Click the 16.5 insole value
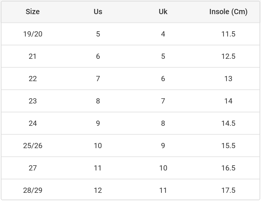Image resolution: width=261 pixels, height=201 pixels. click(228, 168)
